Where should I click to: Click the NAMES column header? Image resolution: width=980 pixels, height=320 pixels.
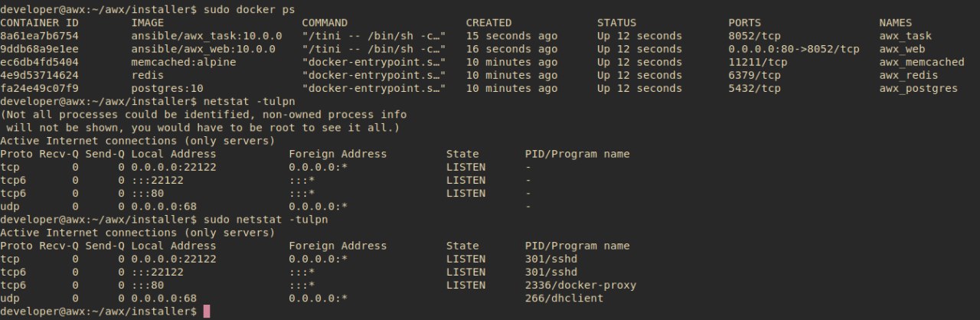pyautogui.click(x=896, y=23)
